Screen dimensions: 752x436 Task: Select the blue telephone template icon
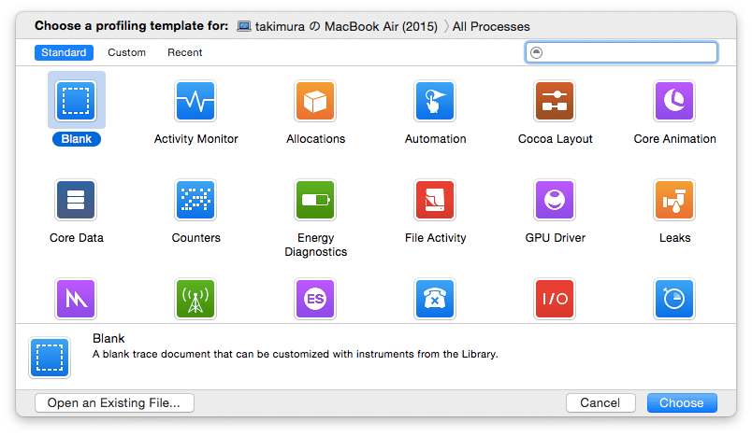coord(435,299)
